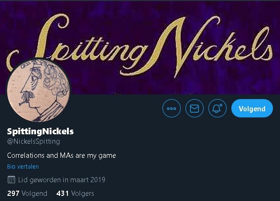Open the round profile avatar drawing
The height and width of the screenshot is (201, 280).
click(38, 90)
